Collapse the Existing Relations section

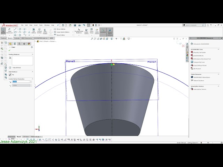[32, 54]
